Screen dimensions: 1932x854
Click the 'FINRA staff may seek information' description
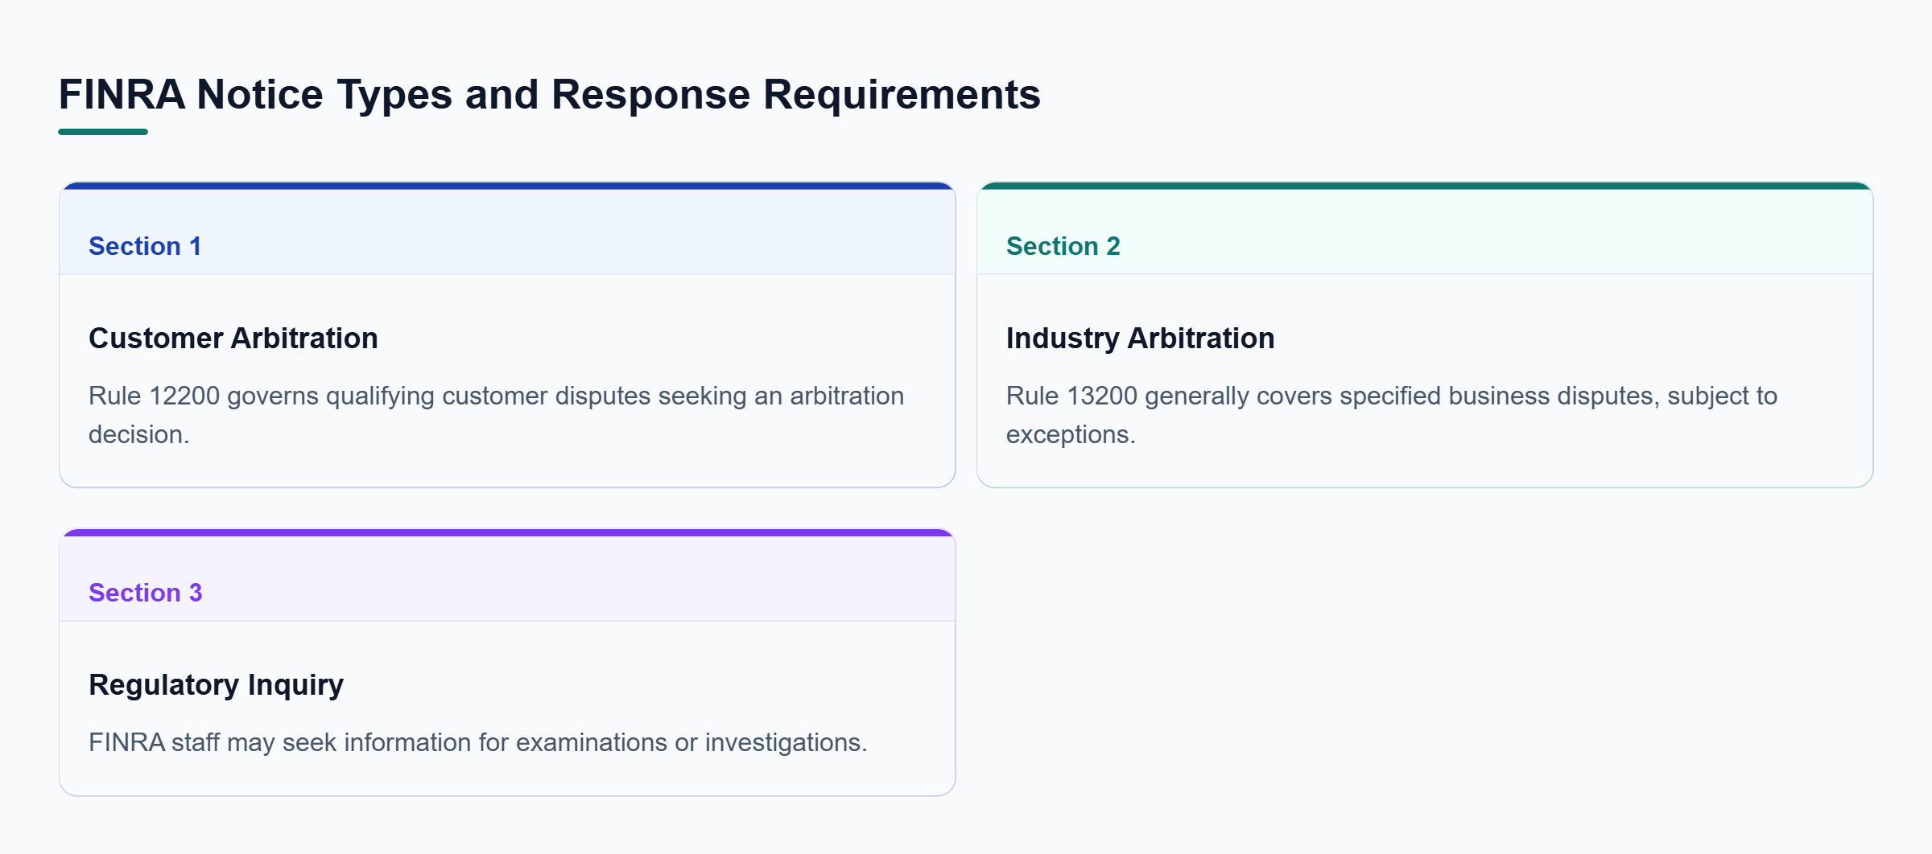(x=478, y=742)
